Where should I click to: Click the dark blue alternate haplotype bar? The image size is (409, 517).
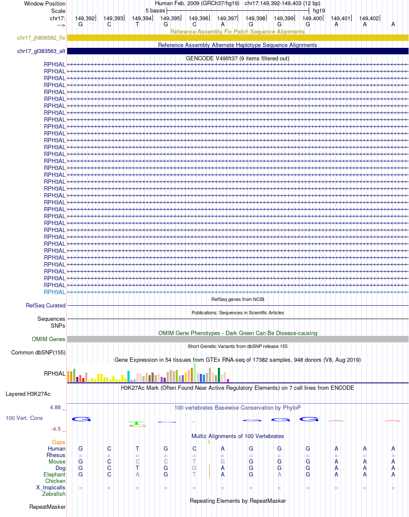(238, 51)
